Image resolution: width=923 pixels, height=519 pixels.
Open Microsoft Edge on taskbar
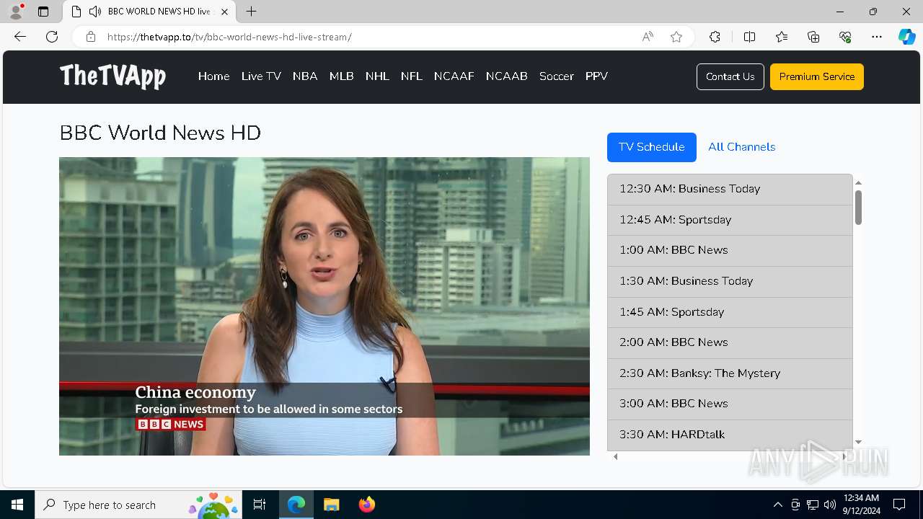296,505
